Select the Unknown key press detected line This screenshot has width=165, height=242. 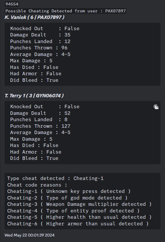69,191
